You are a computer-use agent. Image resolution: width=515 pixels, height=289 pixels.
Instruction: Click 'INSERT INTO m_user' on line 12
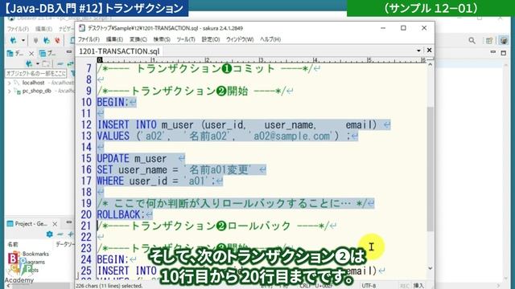[145, 125]
